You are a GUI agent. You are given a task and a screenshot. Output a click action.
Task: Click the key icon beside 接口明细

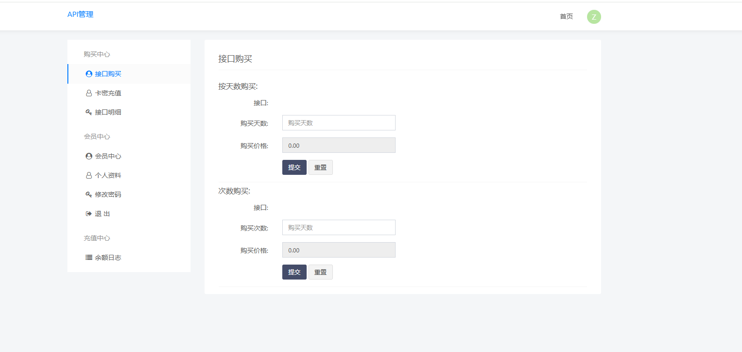pyautogui.click(x=88, y=112)
